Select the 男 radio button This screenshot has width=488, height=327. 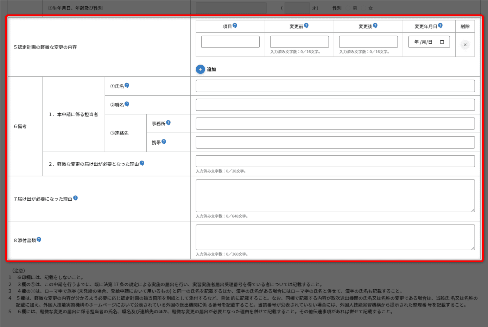coord(348,8)
